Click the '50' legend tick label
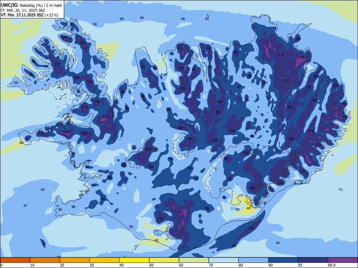The image size is (358, 268). [x=151, y=265]
